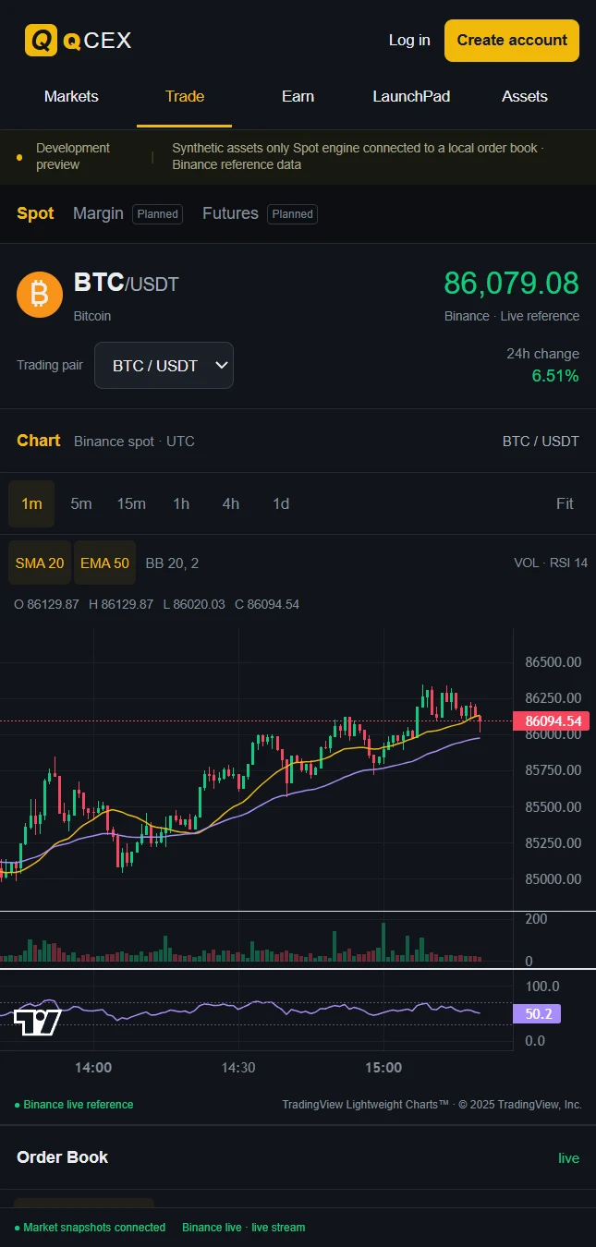Image resolution: width=596 pixels, height=1247 pixels.
Task: Expand the BTC / USDT trading pair dropdown
Action: click(x=164, y=366)
